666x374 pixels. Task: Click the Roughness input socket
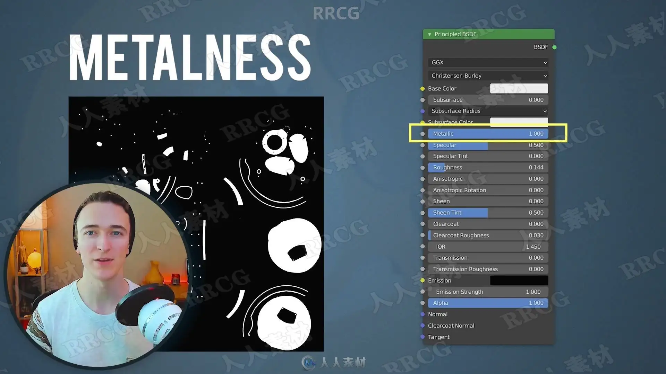tap(422, 168)
